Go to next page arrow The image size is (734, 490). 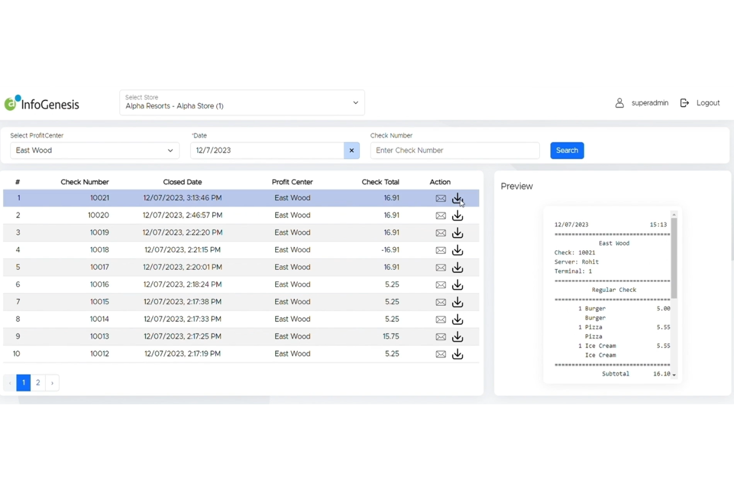[x=52, y=383]
